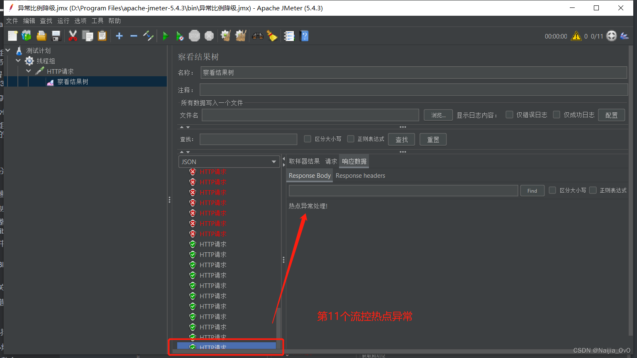637x358 pixels.
Task: Toggle 正则表达式 beside the Find button
Action: tap(593, 190)
